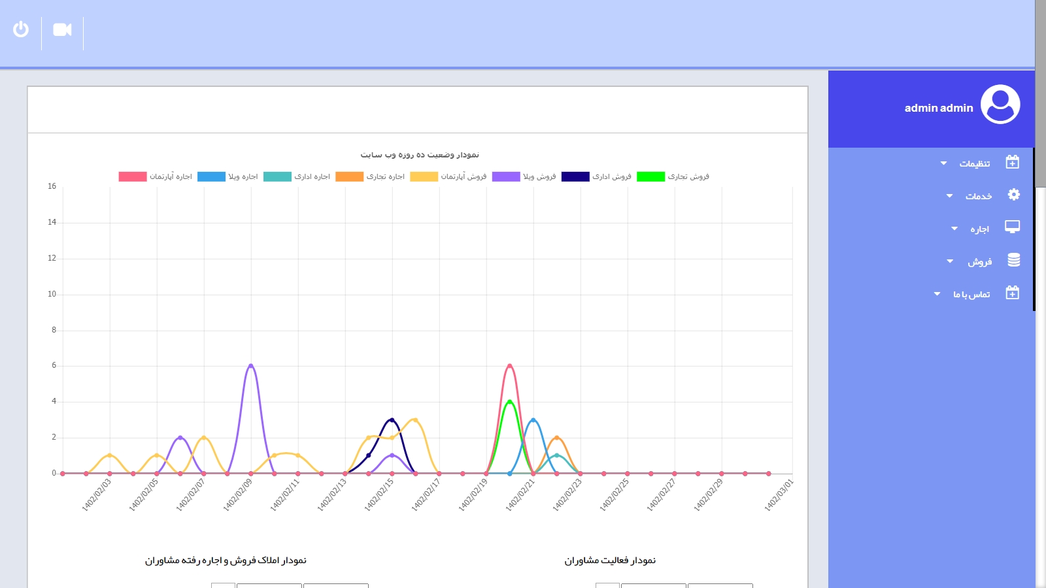Expand the خدمات dropdown arrow

pyautogui.click(x=949, y=196)
